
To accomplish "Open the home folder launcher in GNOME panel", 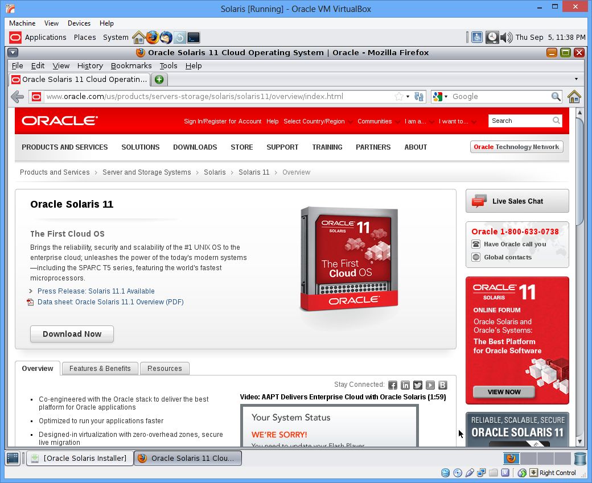I will coord(138,38).
